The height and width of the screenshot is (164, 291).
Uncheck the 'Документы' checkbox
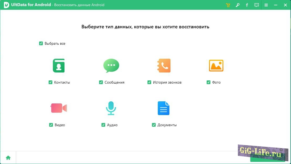(x=154, y=125)
